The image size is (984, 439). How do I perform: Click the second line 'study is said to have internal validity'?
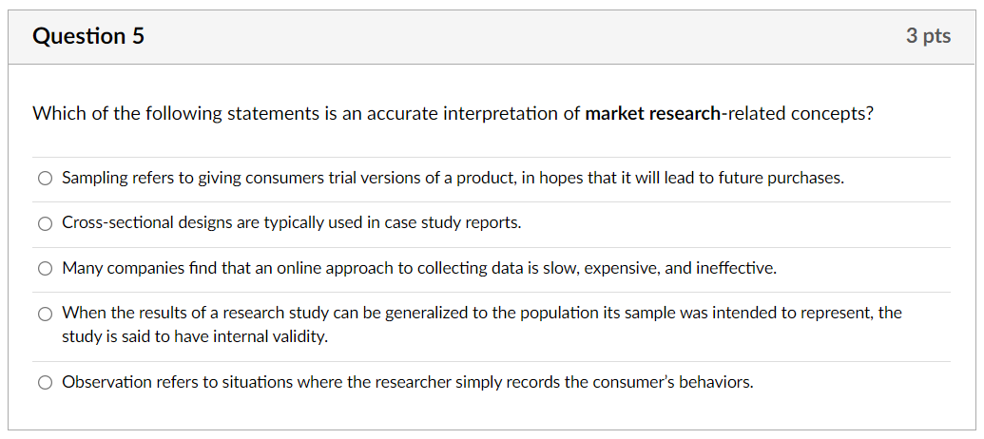click(x=194, y=336)
